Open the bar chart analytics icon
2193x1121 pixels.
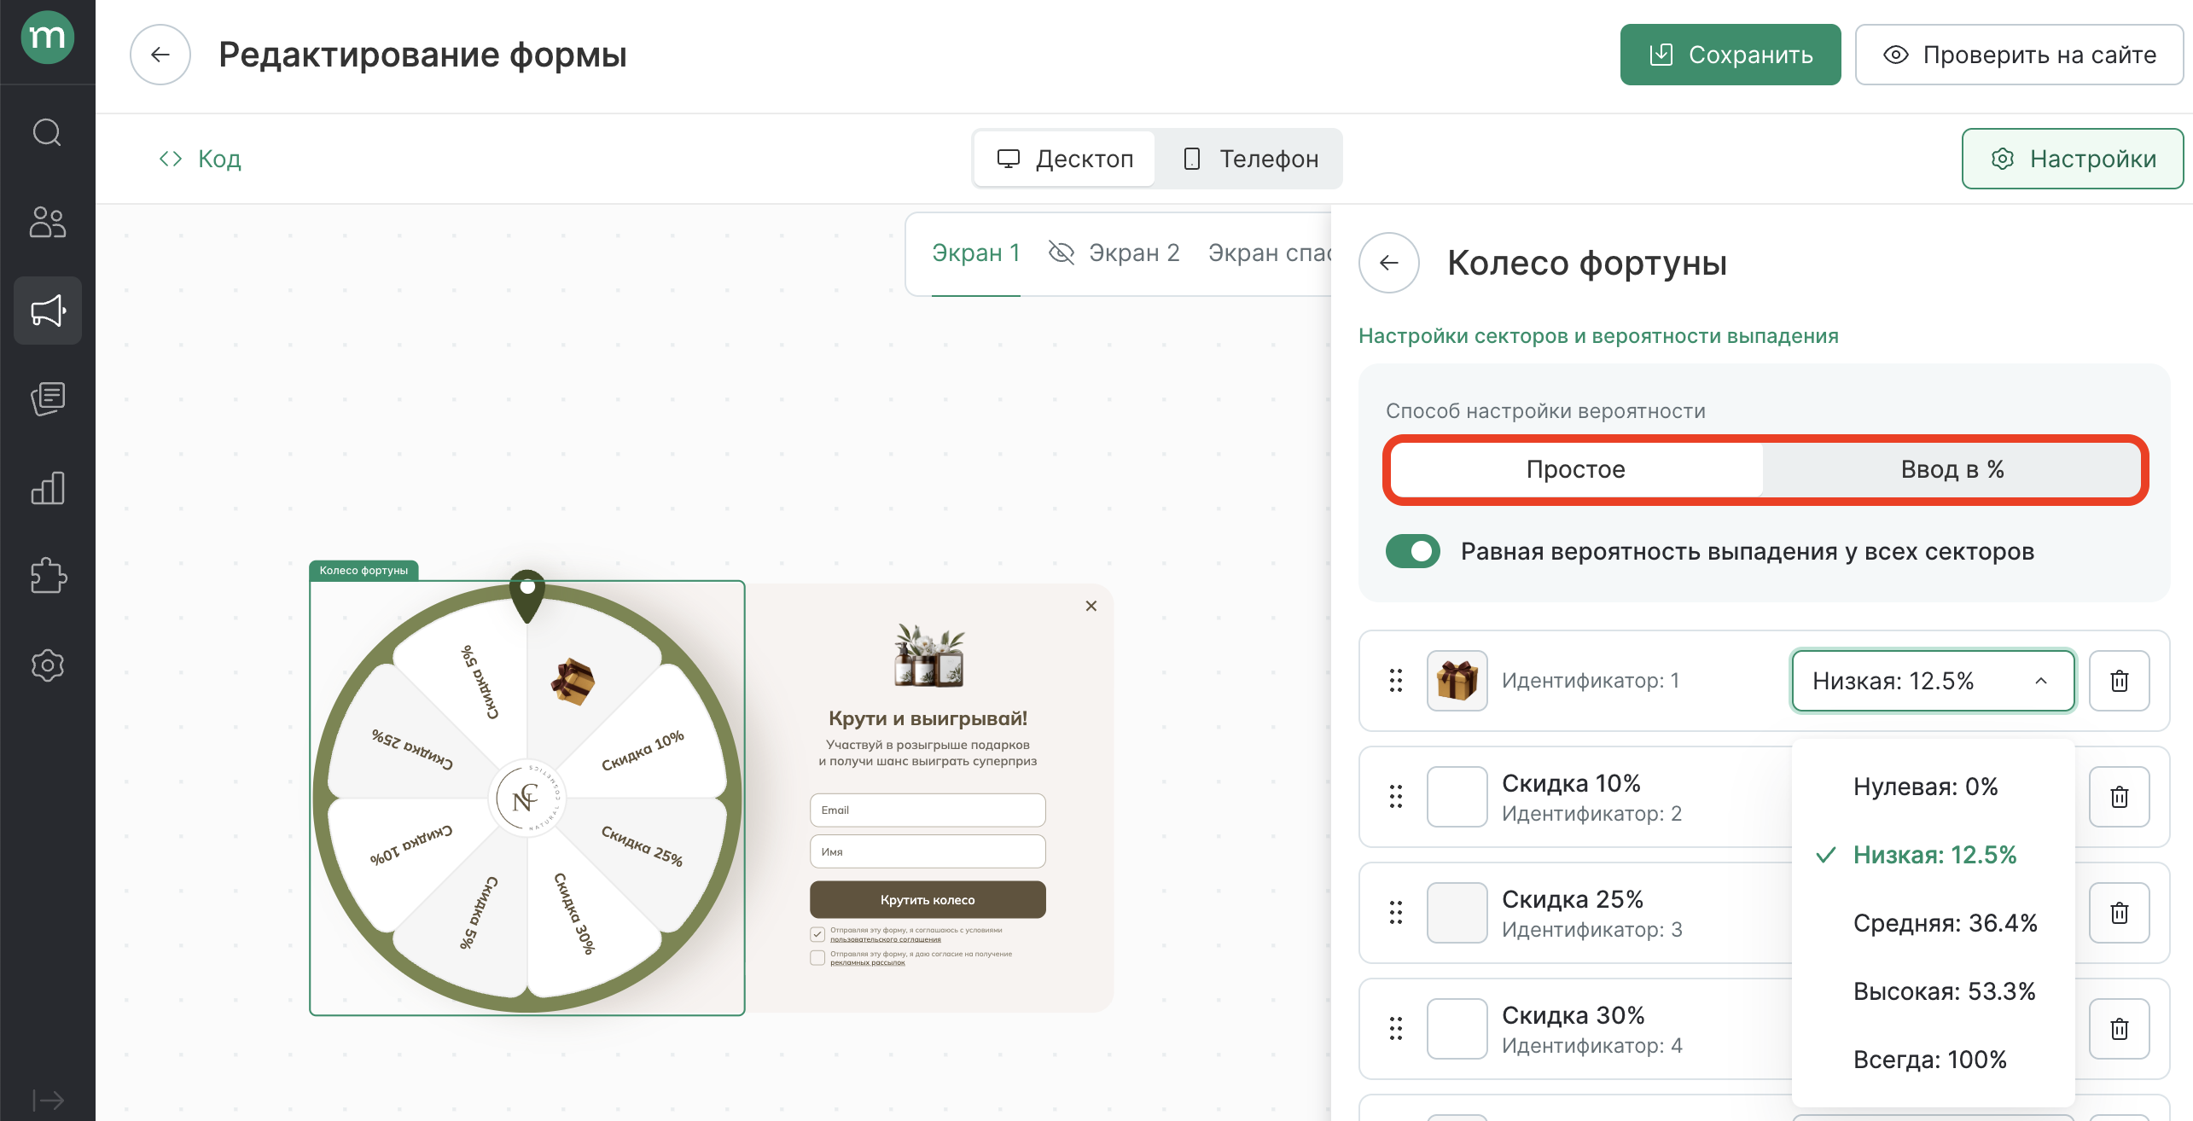47,488
